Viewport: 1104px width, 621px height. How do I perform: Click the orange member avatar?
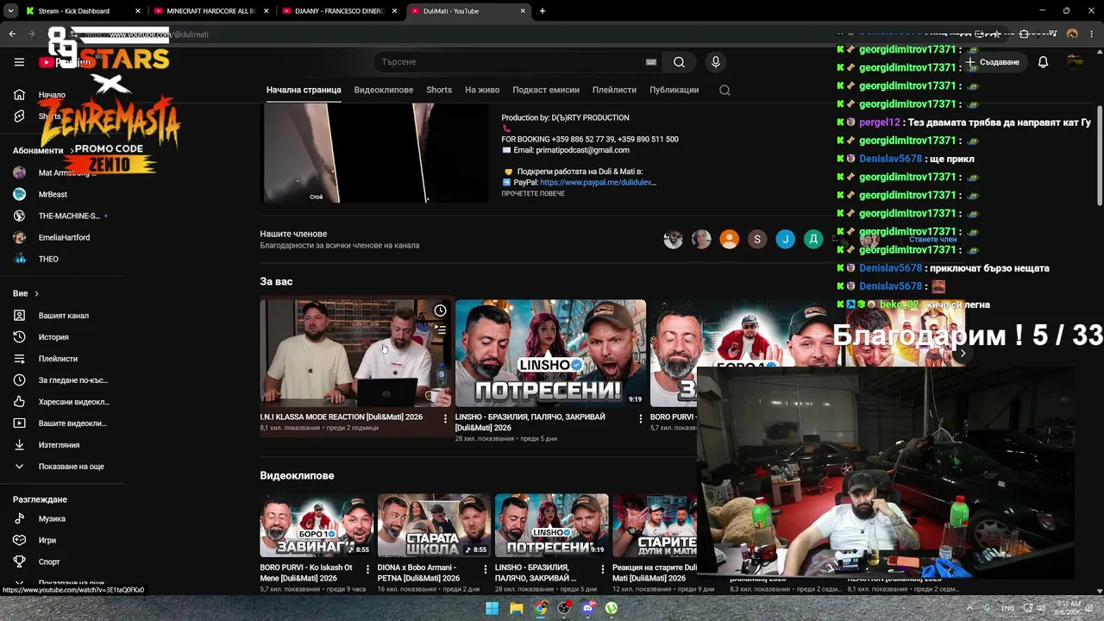[x=730, y=240]
